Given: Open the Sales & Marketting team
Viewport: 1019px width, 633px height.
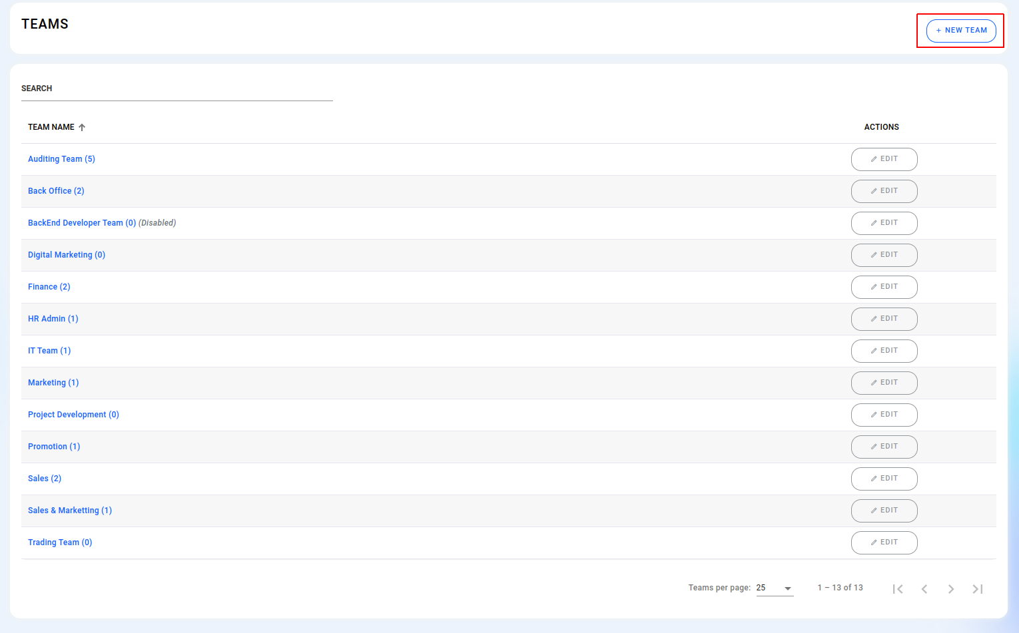Looking at the screenshot, I should [x=69, y=511].
